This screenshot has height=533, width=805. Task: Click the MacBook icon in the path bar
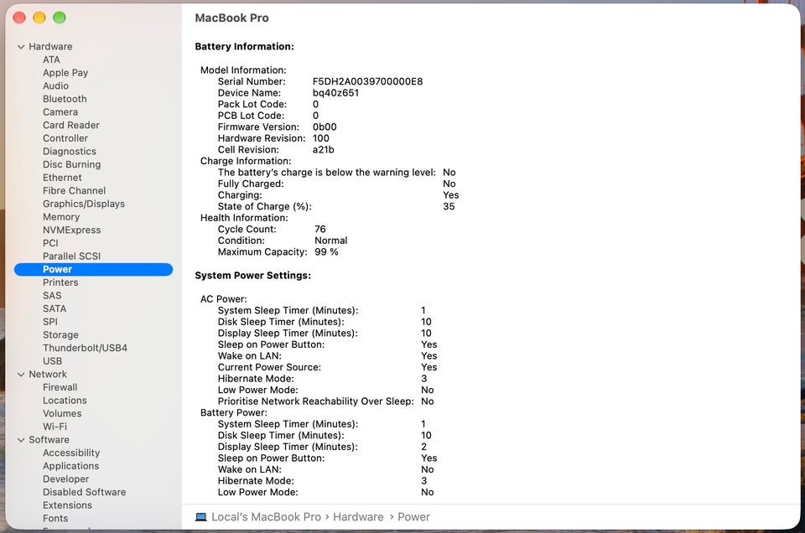[200, 517]
